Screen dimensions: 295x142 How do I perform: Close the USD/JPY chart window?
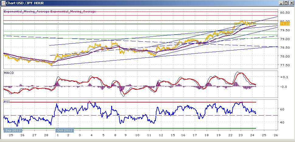coord(291,3)
